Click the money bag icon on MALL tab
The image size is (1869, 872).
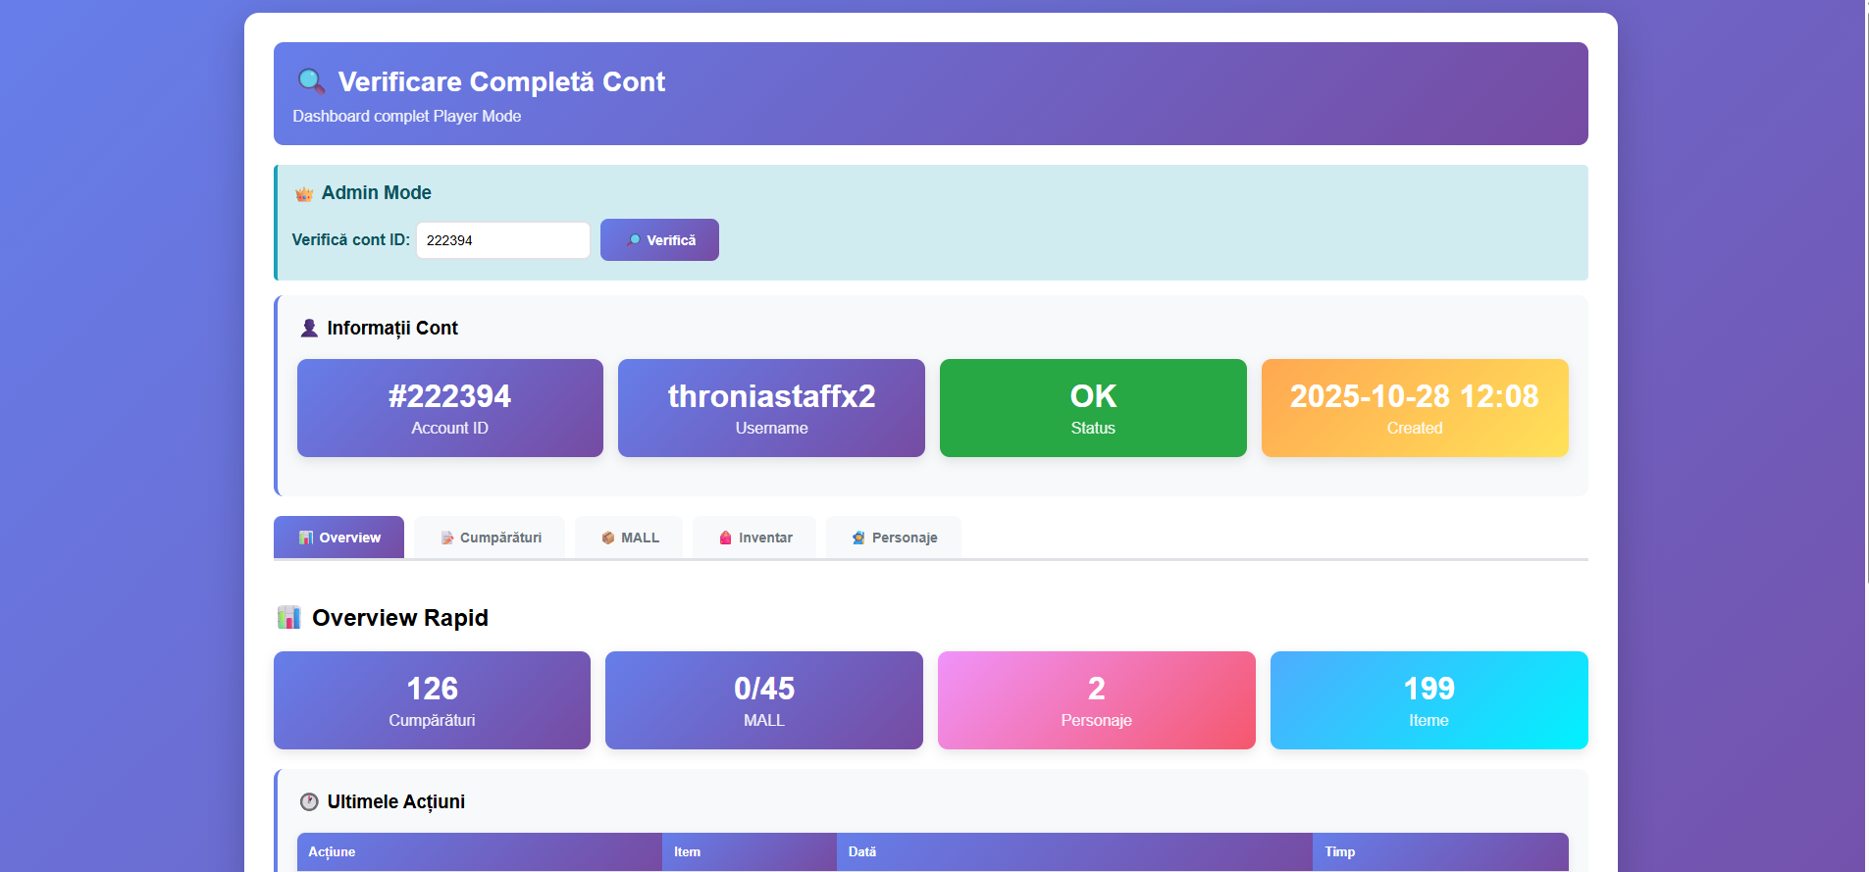(x=607, y=537)
